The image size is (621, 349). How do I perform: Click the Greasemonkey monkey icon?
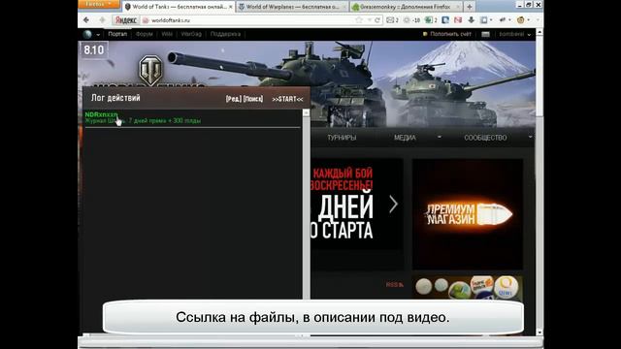(x=521, y=19)
